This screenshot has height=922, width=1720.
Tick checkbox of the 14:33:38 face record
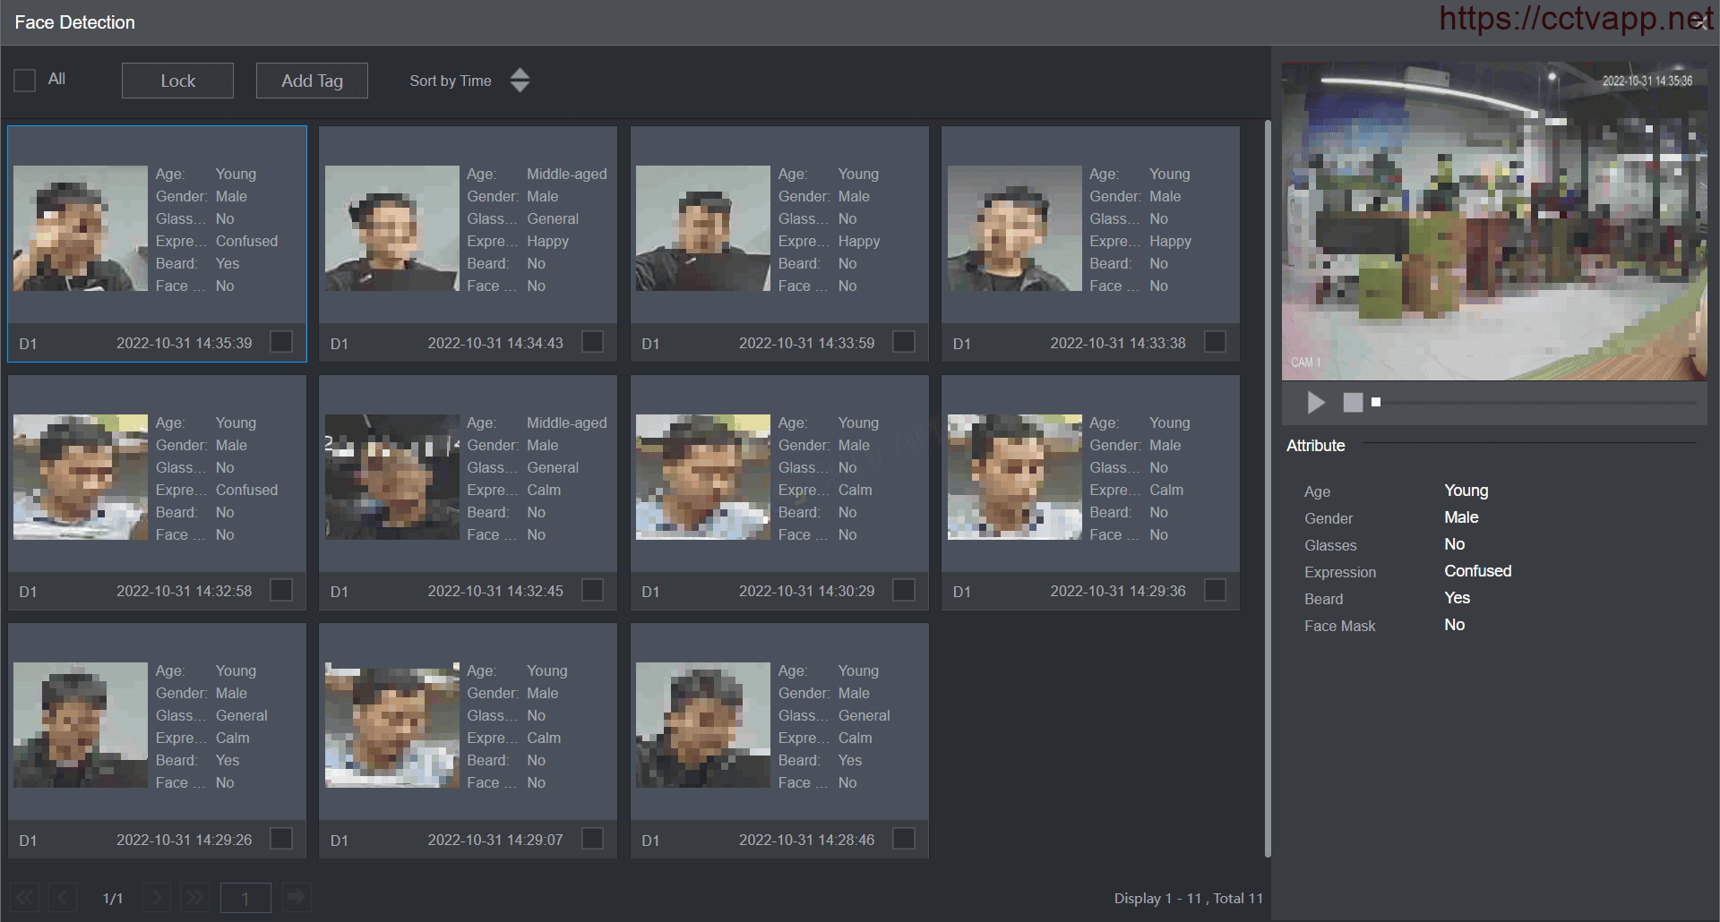(x=1215, y=342)
